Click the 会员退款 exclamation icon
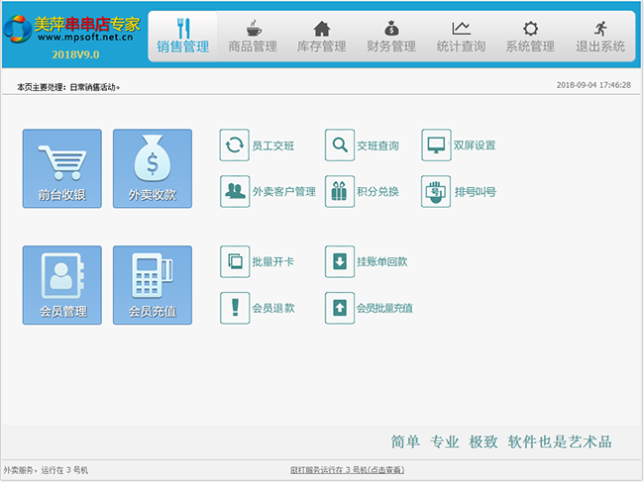 [x=235, y=308]
